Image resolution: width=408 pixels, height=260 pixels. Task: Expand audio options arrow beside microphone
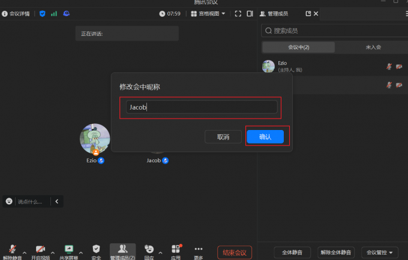point(25,252)
